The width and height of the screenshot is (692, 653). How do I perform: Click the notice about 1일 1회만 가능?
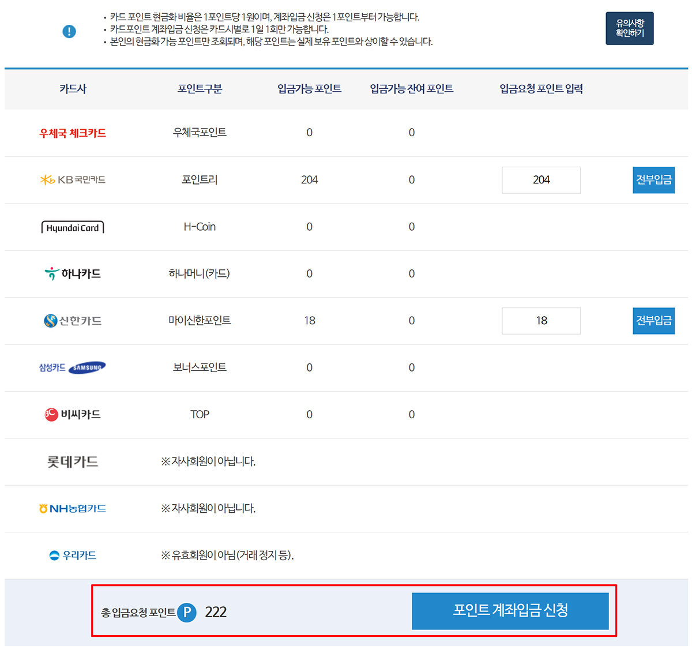coord(219,29)
